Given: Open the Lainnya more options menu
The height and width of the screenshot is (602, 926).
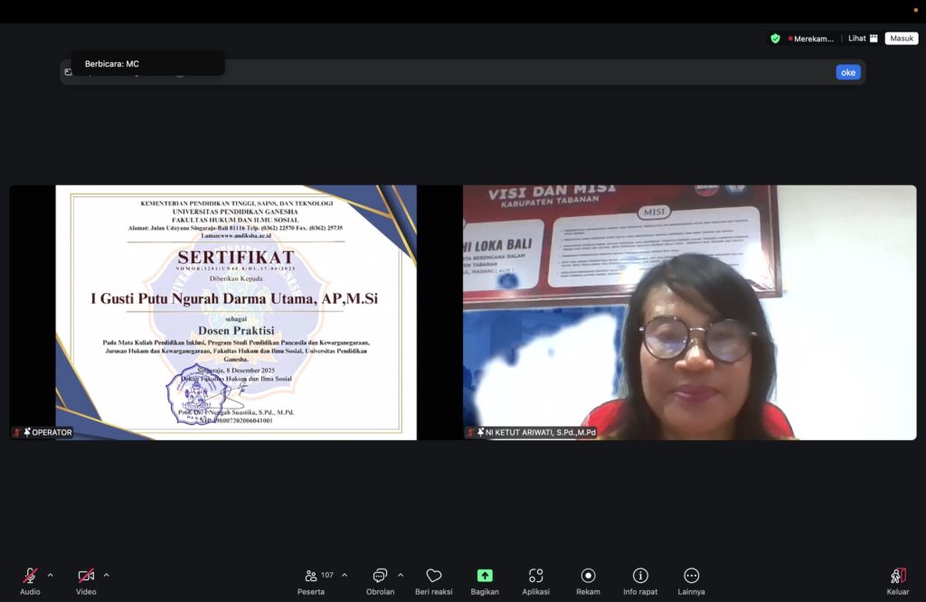Looking at the screenshot, I should click(x=691, y=576).
